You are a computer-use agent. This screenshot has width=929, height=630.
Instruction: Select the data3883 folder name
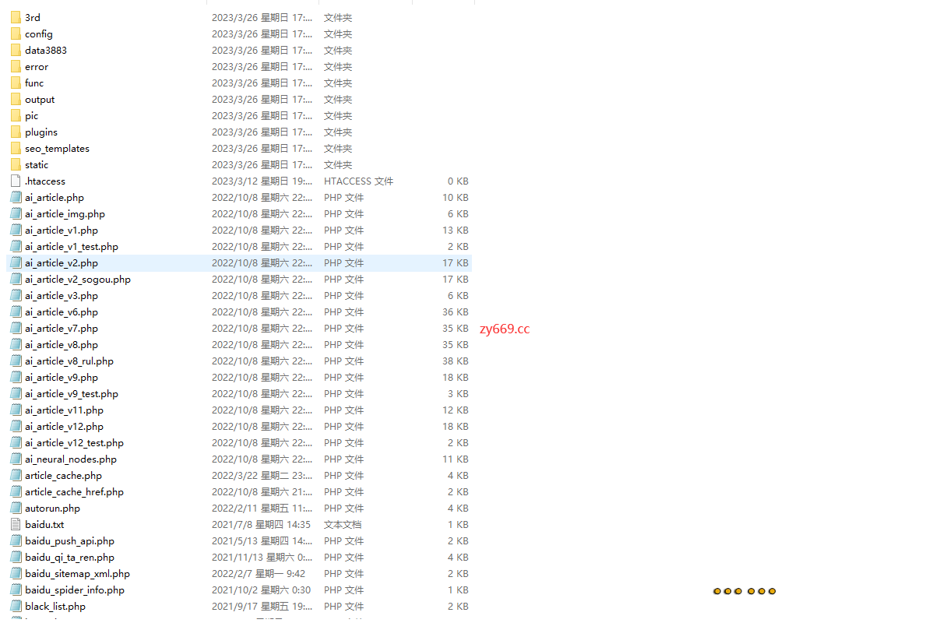click(x=45, y=50)
